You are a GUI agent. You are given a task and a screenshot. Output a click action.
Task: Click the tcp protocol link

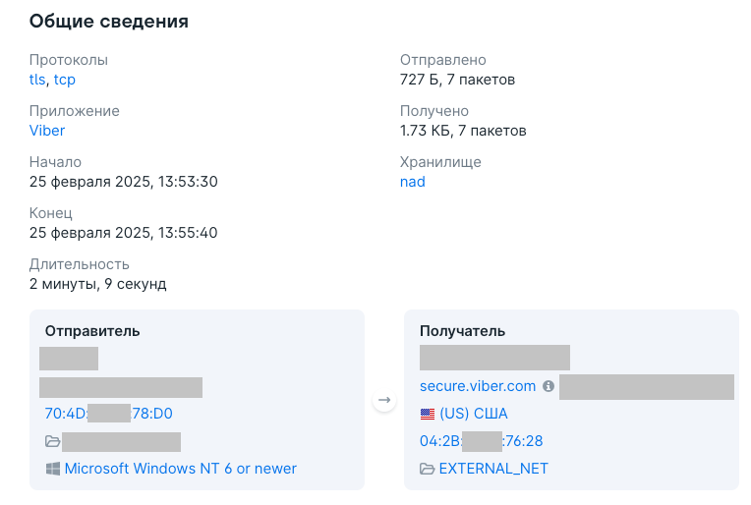65,80
